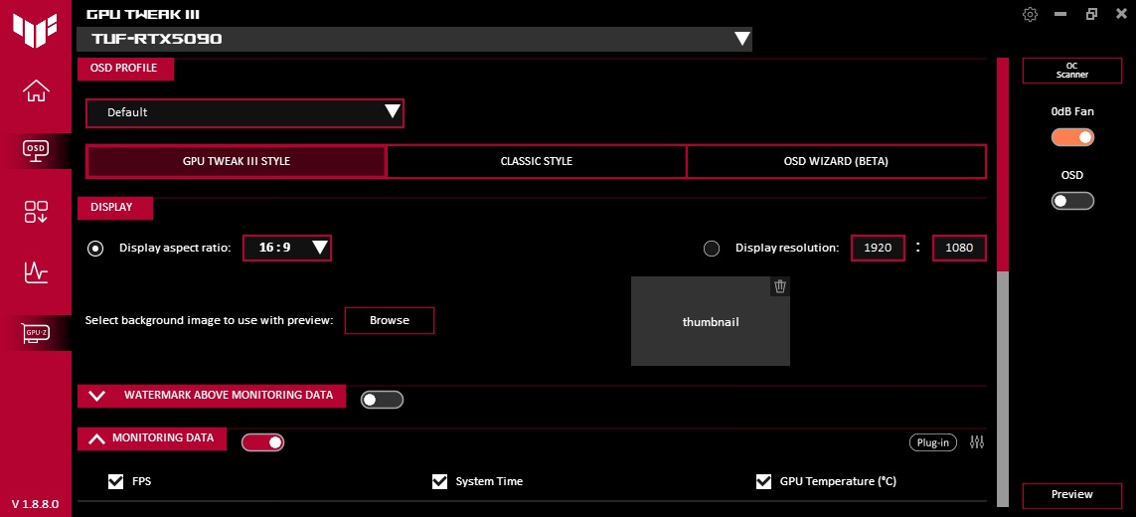The height and width of the screenshot is (517, 1136).
Task: Enable watermark above monitoring data
Action: pos(382,400)
